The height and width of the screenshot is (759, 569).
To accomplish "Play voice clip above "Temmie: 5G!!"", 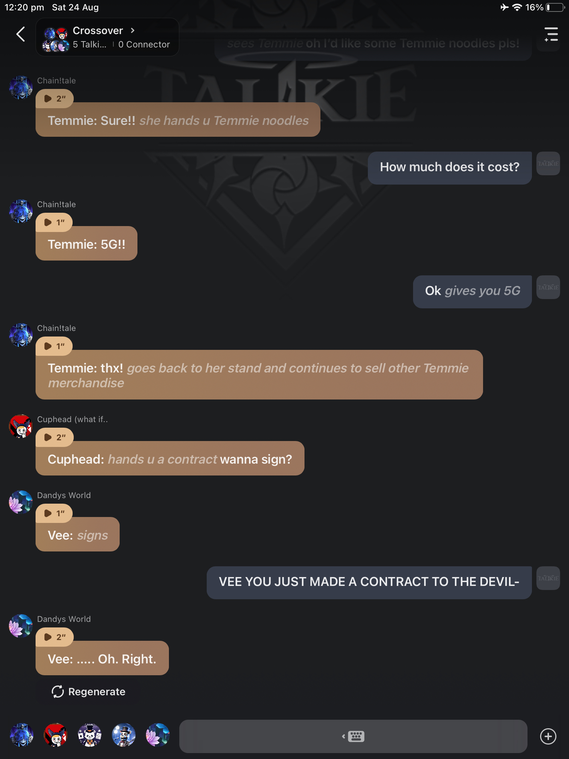I will coord(54,222).
